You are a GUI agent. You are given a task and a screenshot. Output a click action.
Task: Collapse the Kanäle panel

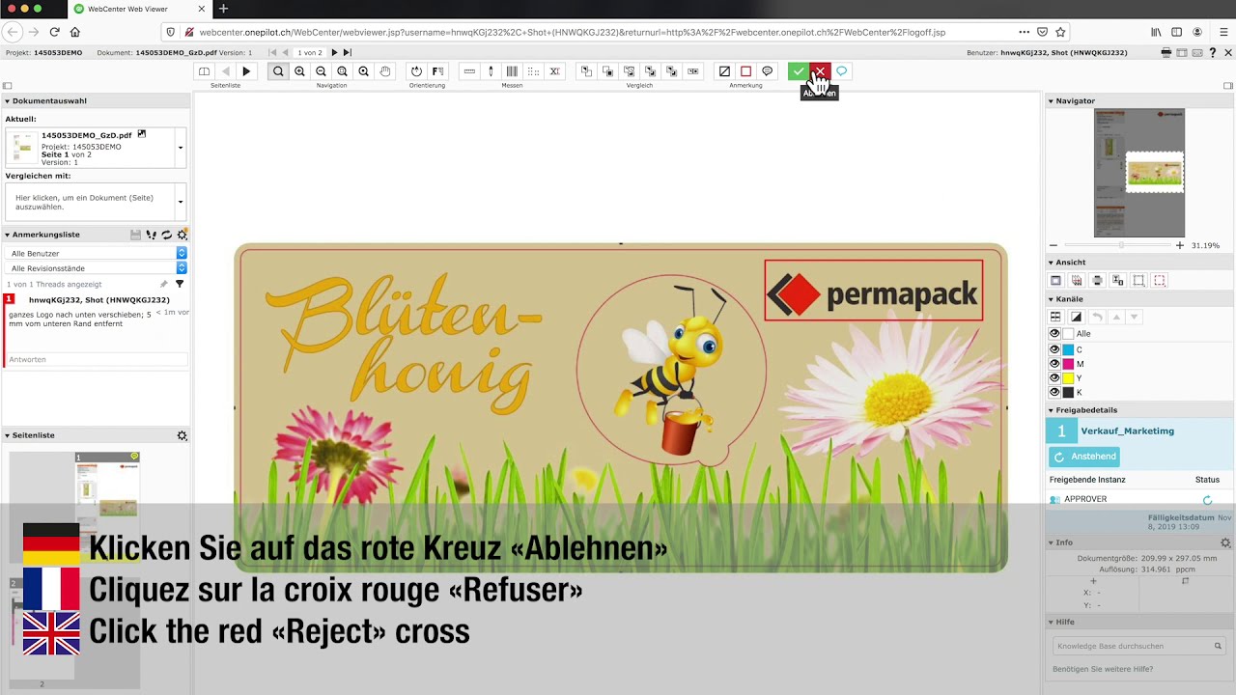[1051, 299]
